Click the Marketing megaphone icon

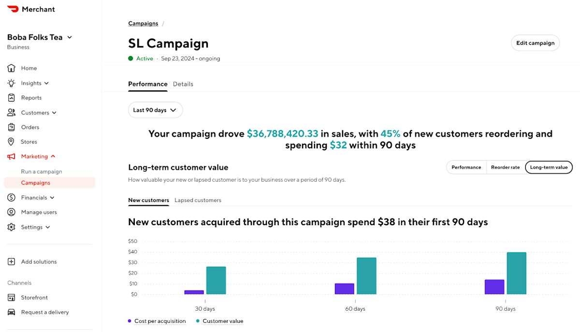pyautogui.click(x=11, y=157)
